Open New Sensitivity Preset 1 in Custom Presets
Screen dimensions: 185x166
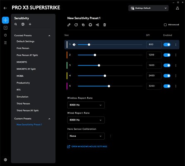pyautogui.click(x=29, y=125)
